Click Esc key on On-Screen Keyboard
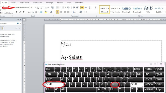 click(50, 69)
